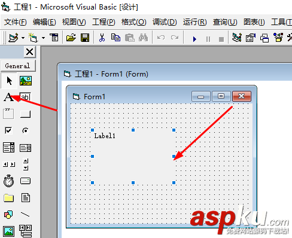Select the OptionButton control tool
Viewport: 292px width, 238px height.
click(25, 130)
